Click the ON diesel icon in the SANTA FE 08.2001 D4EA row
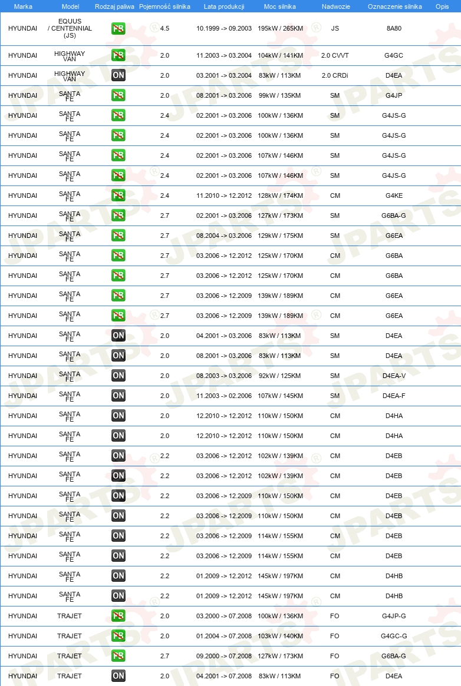461x686 pixels. pyautogui.click(x=118, y=355)
